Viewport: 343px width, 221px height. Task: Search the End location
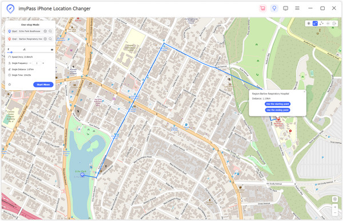pos(50,39)
